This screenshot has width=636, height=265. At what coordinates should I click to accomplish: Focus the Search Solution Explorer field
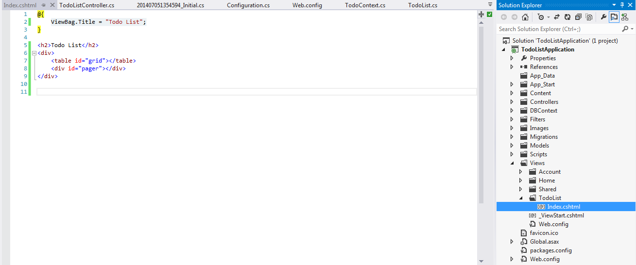559,29
